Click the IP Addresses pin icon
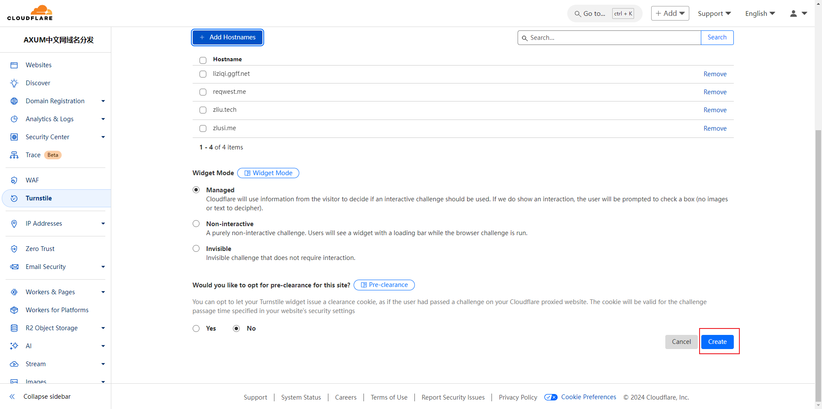 14,224
